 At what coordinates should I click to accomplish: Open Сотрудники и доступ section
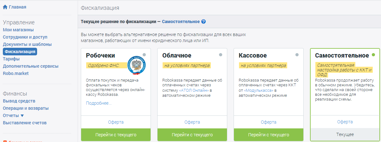point(25,37)
